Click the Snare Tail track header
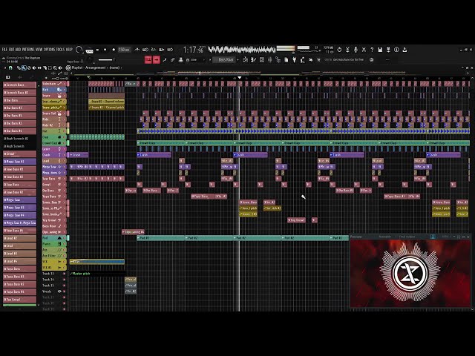 (54, 113)
